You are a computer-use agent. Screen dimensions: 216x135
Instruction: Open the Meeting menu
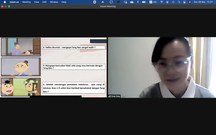[26, 2]
